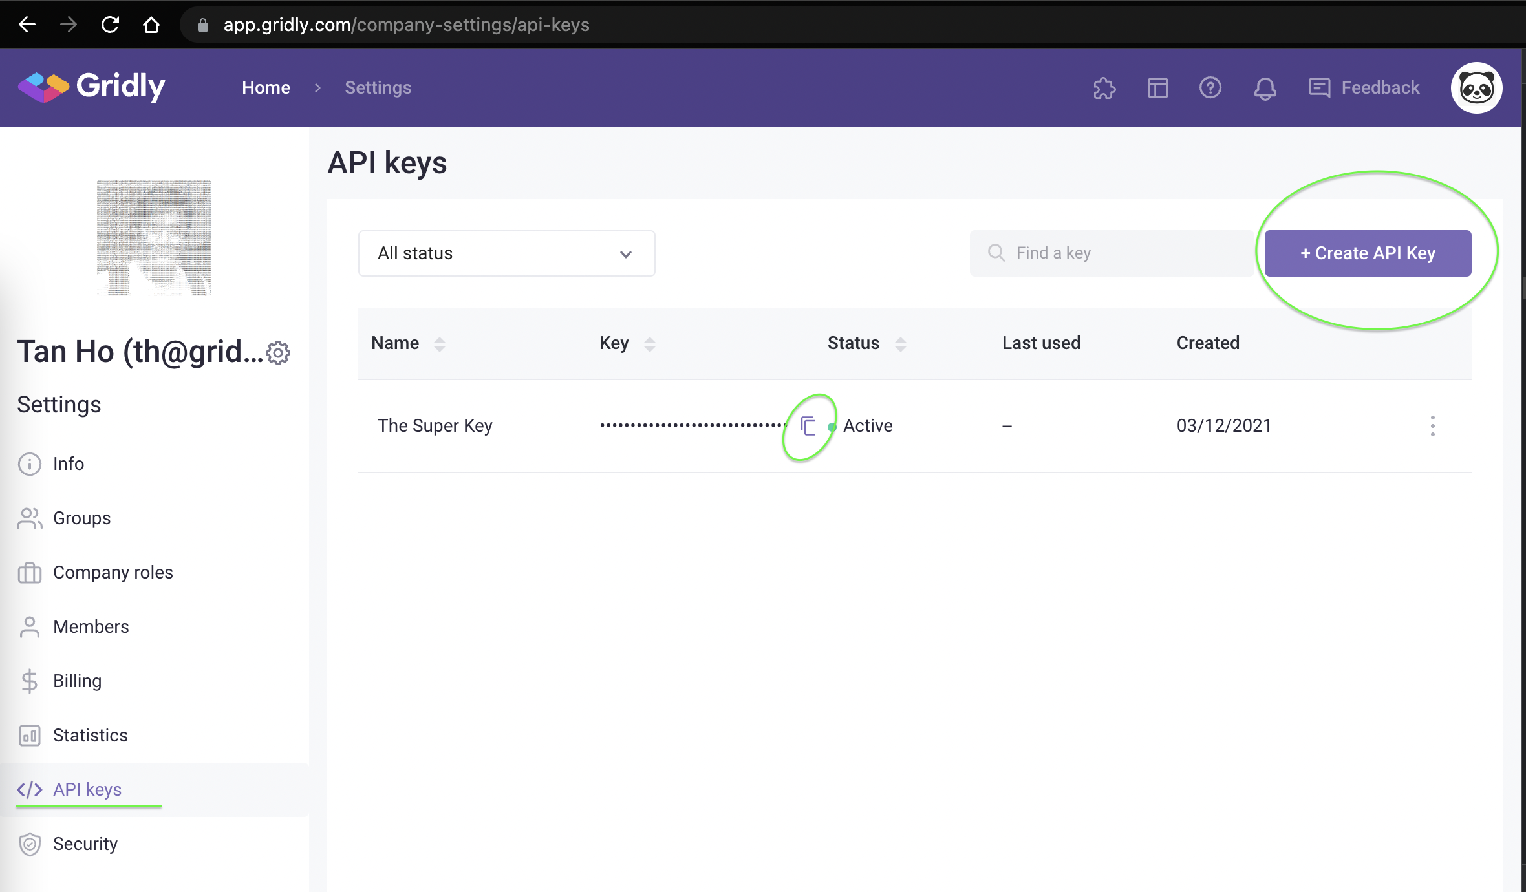The height and width of the screenshot is (892, 1526).
Task: Expand the All status dropdown
Action: pyautogui.click(x=506, y=253)
